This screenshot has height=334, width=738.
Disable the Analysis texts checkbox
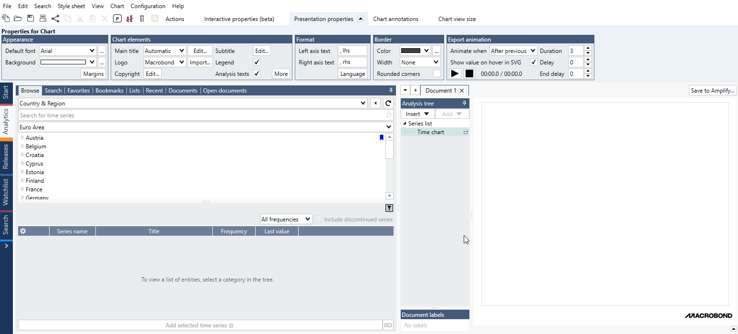click(x=257, y=74)
